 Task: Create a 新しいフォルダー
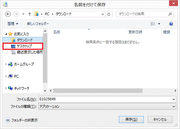[38, 24]
